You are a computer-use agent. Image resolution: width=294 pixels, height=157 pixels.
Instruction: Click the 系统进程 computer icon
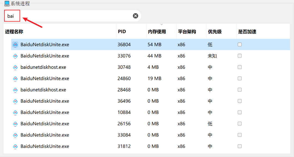[x=7, y=3]
